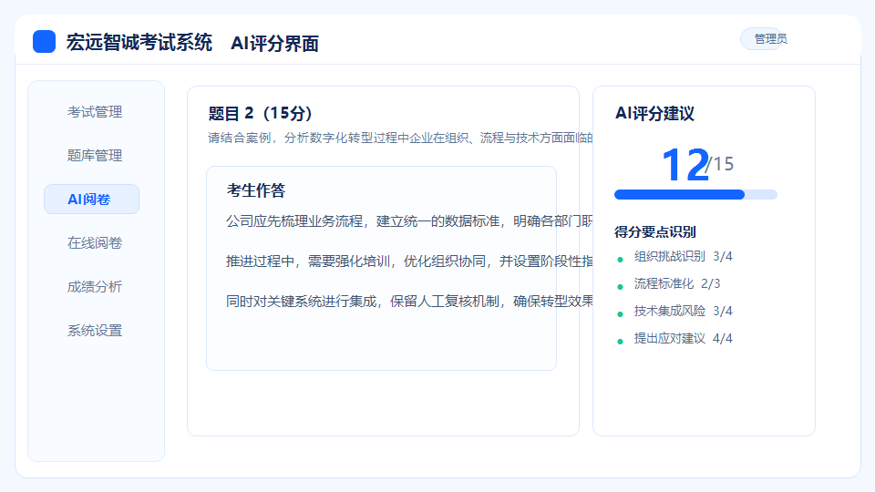Click the green dot beside 提出应对建议
This screenshot has height=492, width=875.
[x=620, y=342]
